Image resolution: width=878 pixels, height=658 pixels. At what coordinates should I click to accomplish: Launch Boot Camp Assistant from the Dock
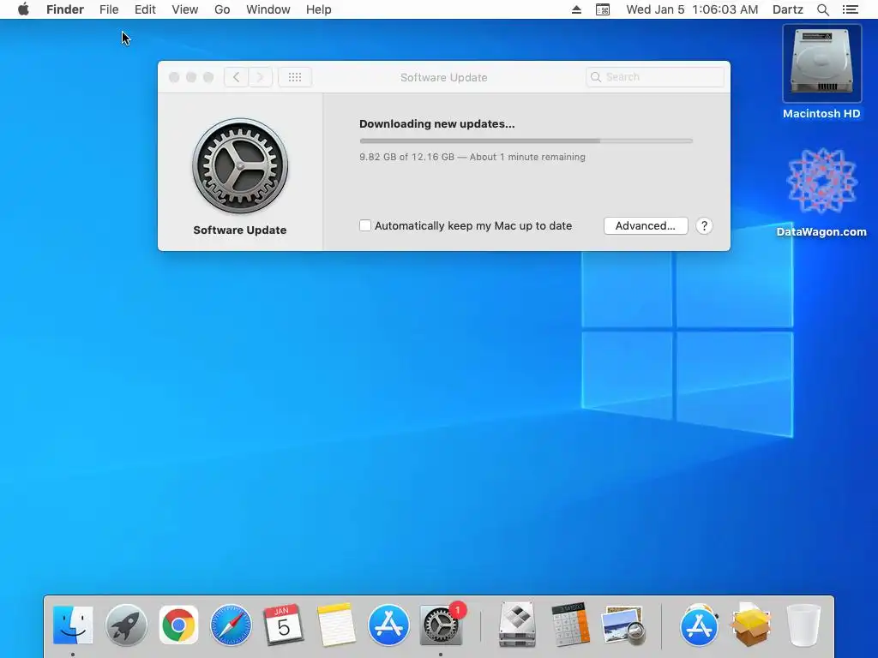coord(517,625)
